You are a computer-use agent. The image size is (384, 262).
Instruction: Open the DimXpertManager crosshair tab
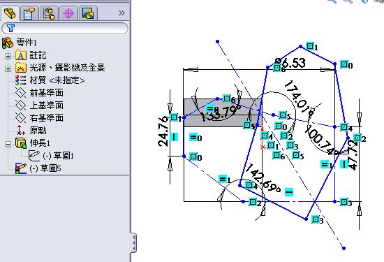[x=68, y=13]
